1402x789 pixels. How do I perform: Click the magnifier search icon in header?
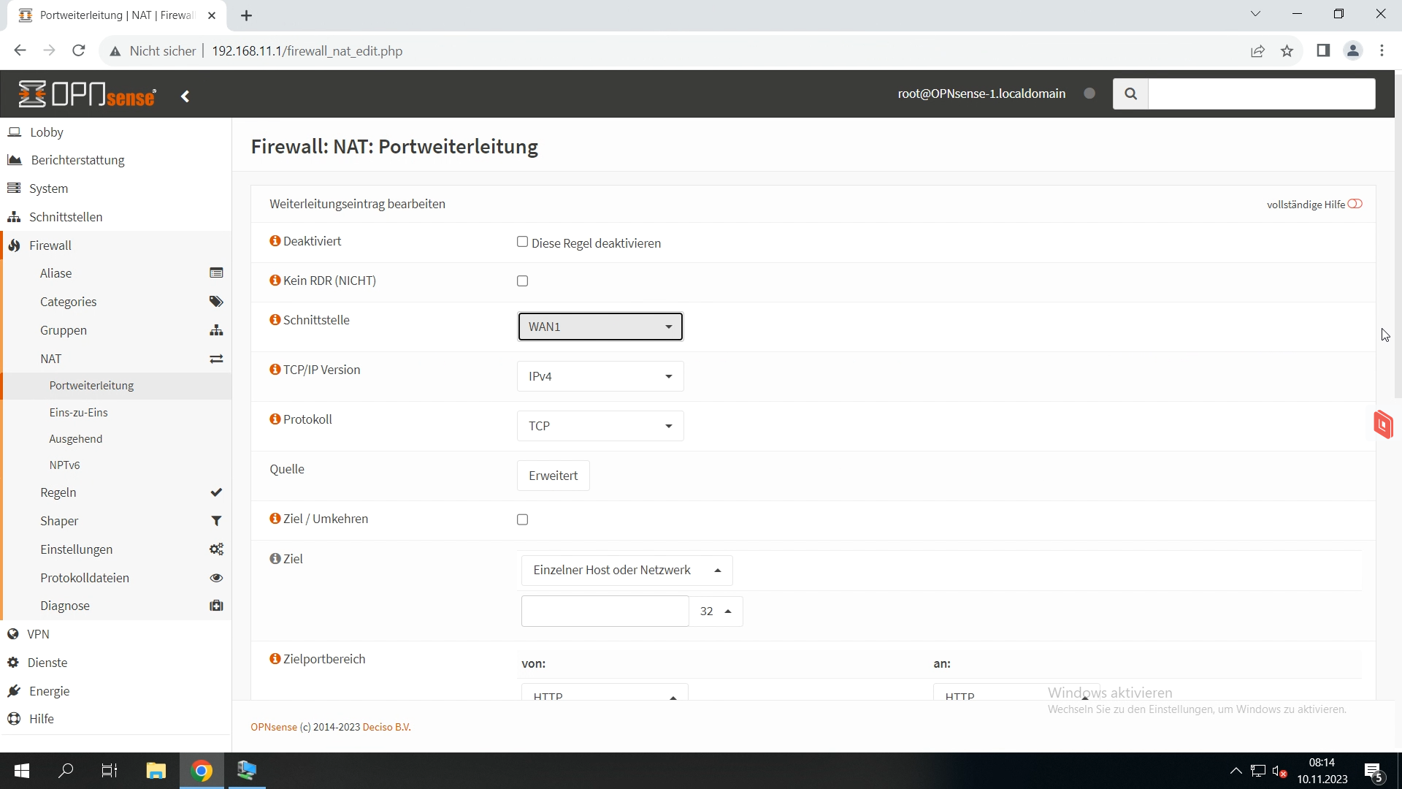[1130, 94]
